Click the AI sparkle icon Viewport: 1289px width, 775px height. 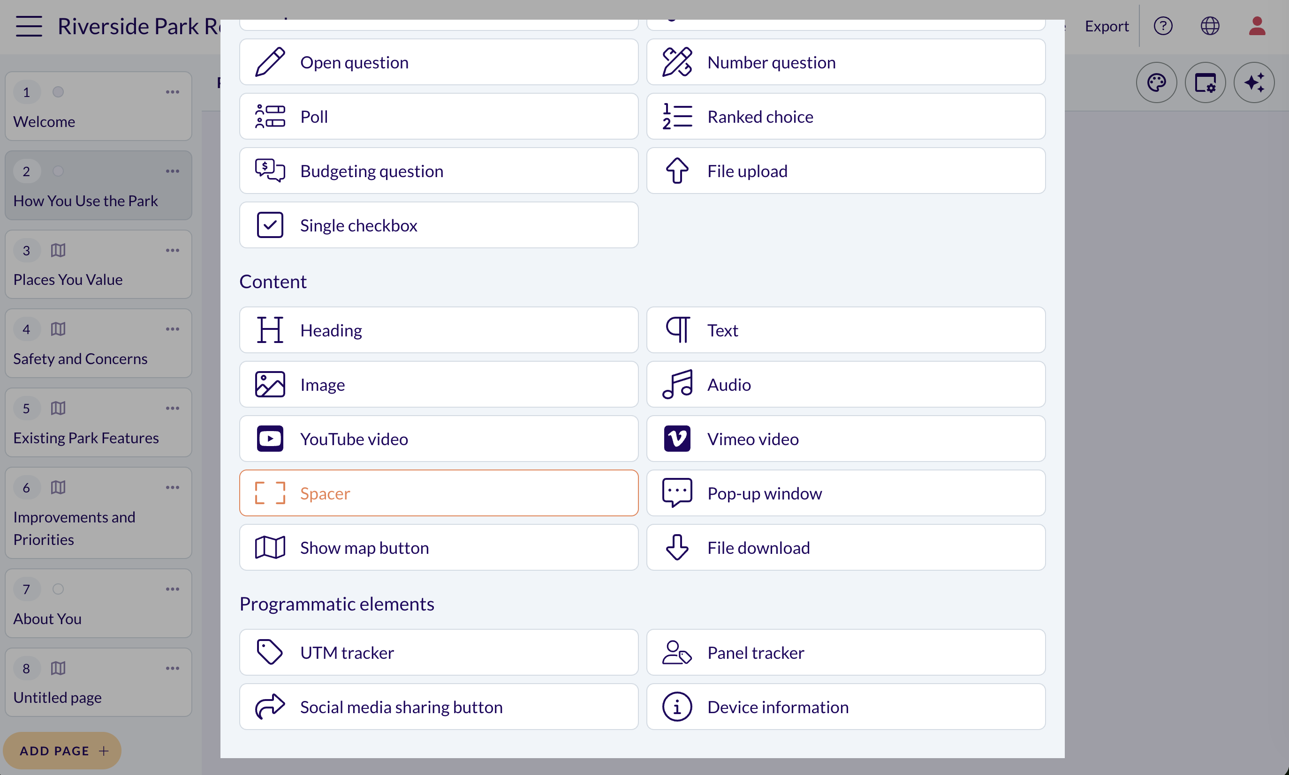tap(1254, 82)
